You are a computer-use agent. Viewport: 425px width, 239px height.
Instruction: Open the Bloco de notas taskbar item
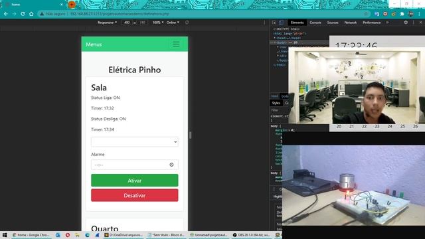click(x=166, y=235)
